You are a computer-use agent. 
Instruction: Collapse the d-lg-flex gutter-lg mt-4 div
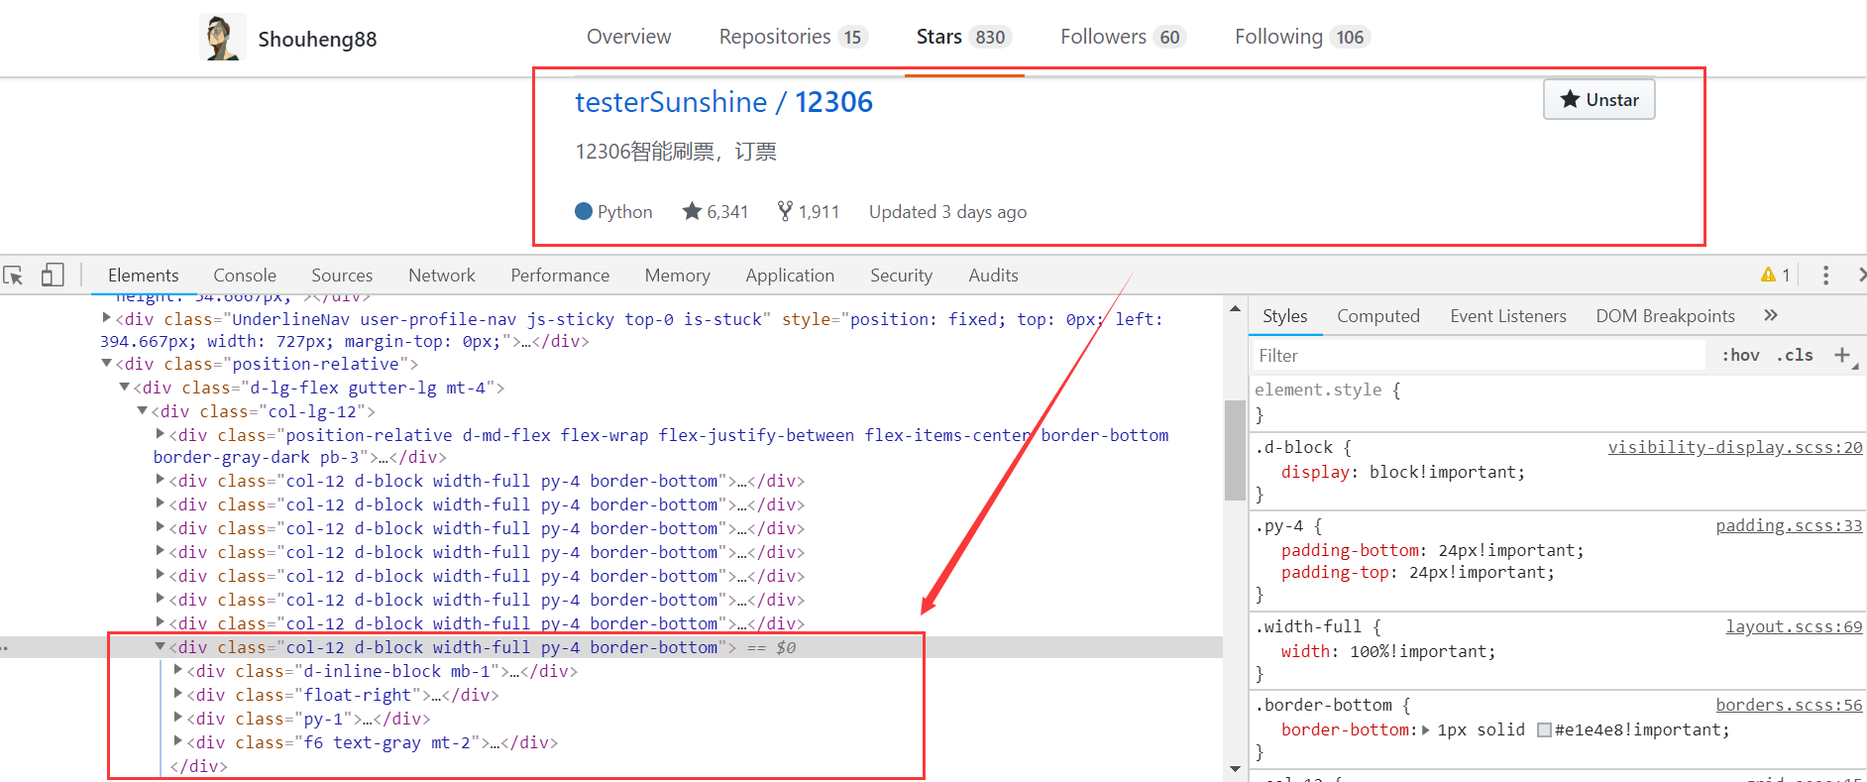click(x=124, y=387)
